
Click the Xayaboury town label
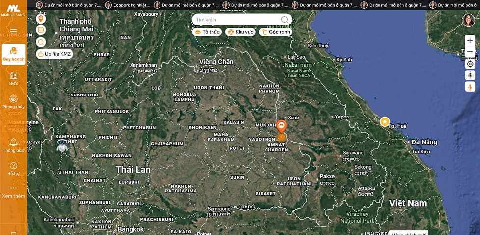tap(146, 14)
